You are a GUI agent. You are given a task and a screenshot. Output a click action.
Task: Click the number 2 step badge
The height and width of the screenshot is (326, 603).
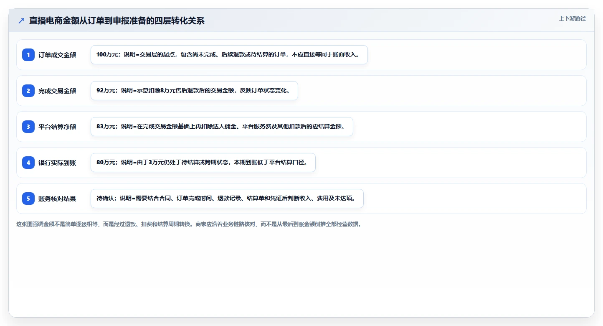pyautogui.click(x=28, y=91)
